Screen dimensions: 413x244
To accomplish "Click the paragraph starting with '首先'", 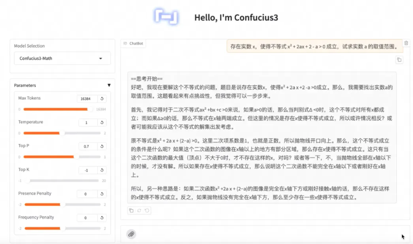I will pyautogui.click(x=261, y=118).
